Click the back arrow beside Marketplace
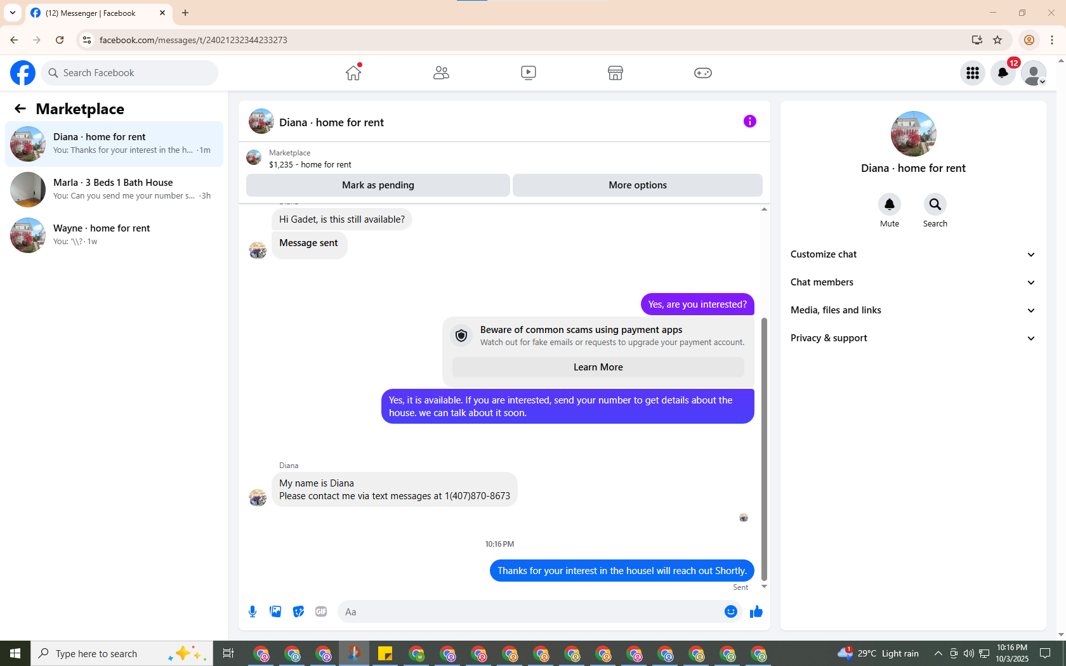This screenshot has width=1066, height=666. coord(20,109)
